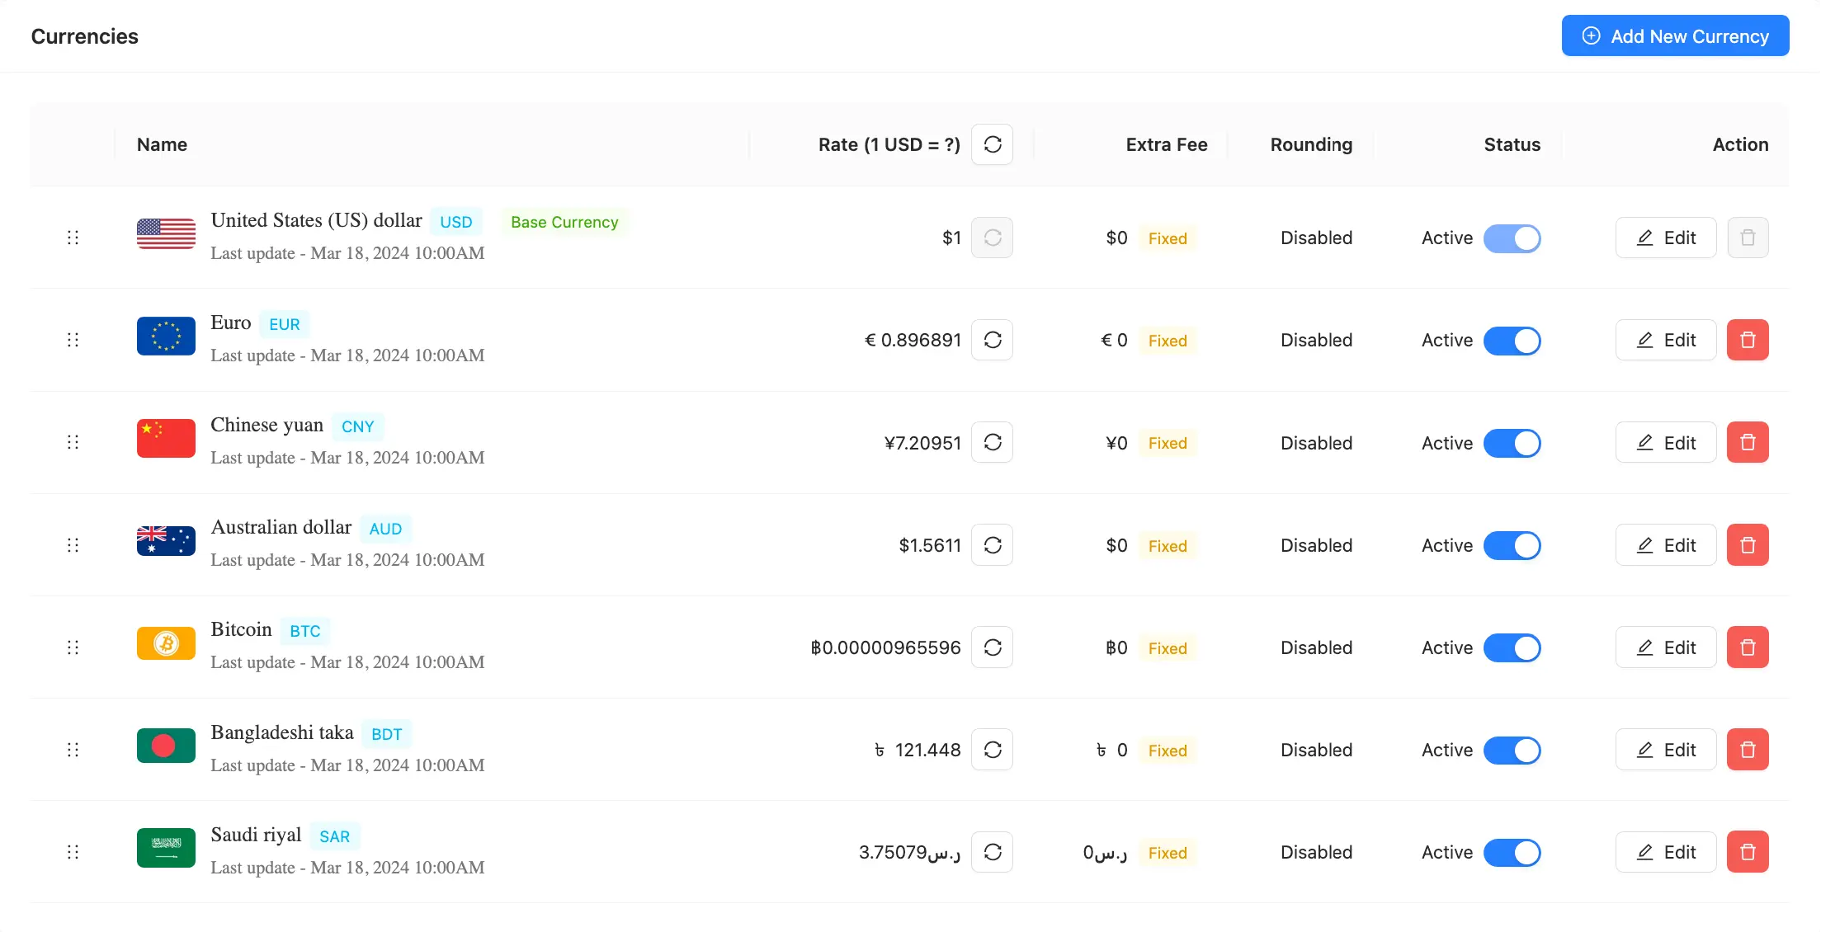Edit the Bangladeshi taka currency

[x=1666, y=750]
